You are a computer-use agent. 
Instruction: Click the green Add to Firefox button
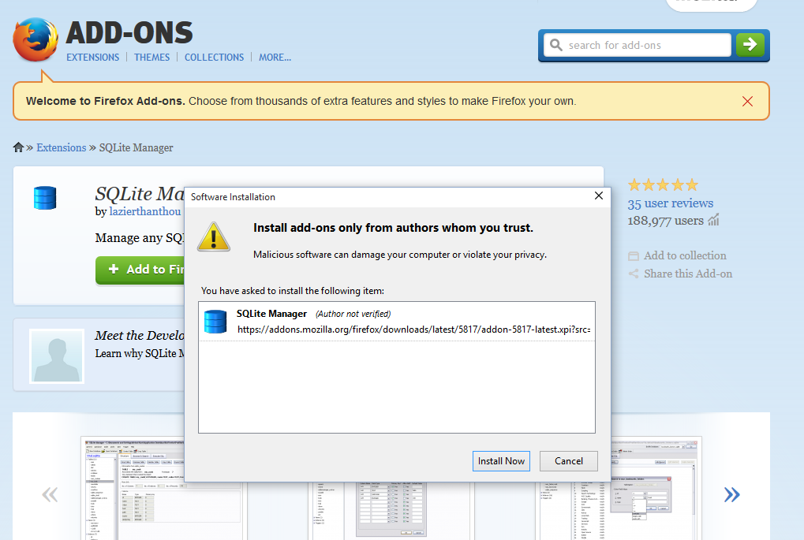point(140,270)
